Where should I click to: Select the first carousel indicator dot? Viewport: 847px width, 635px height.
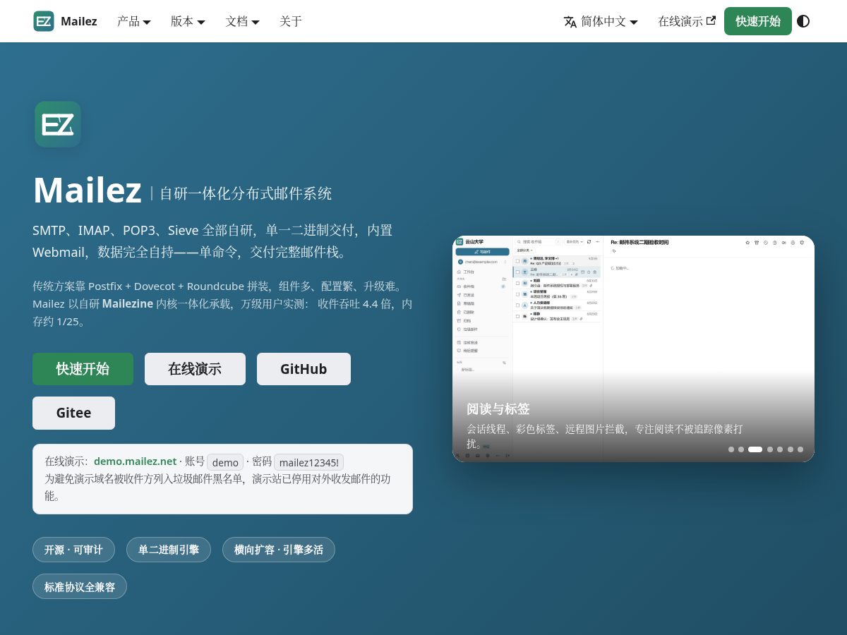tap(731, 449)
